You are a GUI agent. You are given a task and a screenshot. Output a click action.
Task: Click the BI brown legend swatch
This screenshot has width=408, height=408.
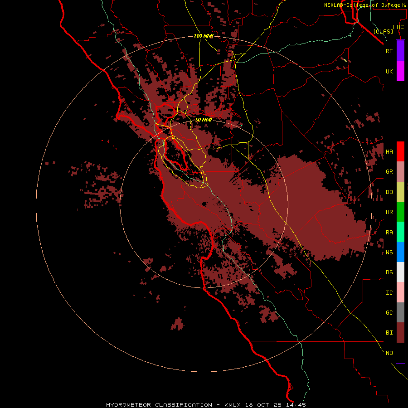click(400, 332)
